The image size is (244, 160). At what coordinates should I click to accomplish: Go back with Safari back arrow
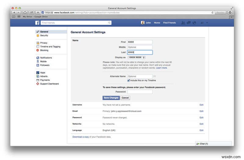[x=14, y=12]
